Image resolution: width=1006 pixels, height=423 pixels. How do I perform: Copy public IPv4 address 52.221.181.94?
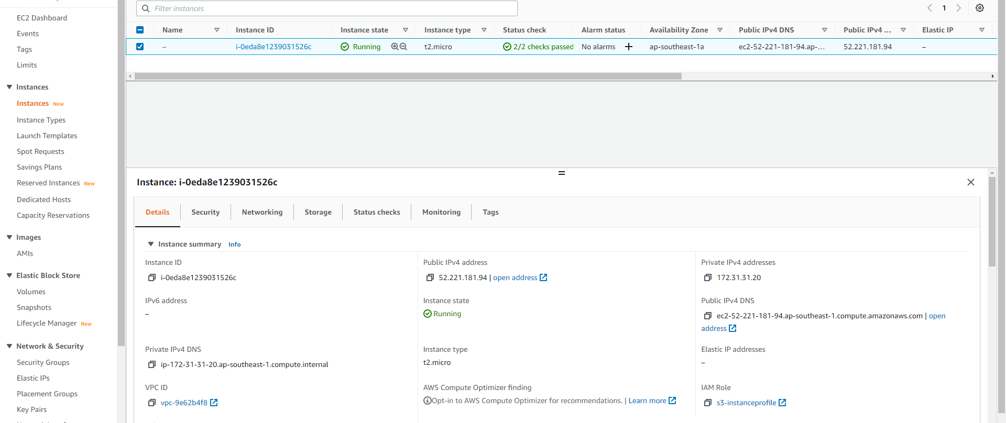(430, 277)
